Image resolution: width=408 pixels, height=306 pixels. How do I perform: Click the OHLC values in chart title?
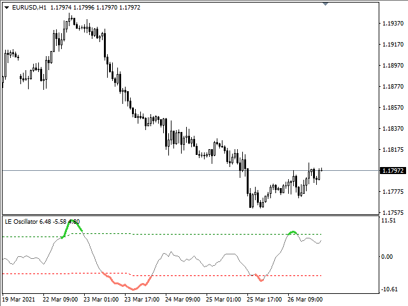tap(95, 8)
